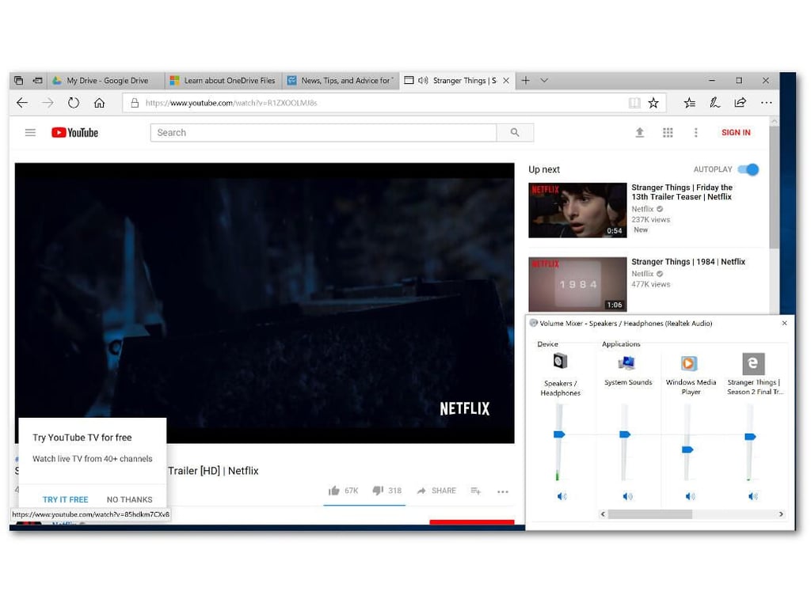Open a new tab
This screenshot has height=603, width=811.
[x=526, y=81]
